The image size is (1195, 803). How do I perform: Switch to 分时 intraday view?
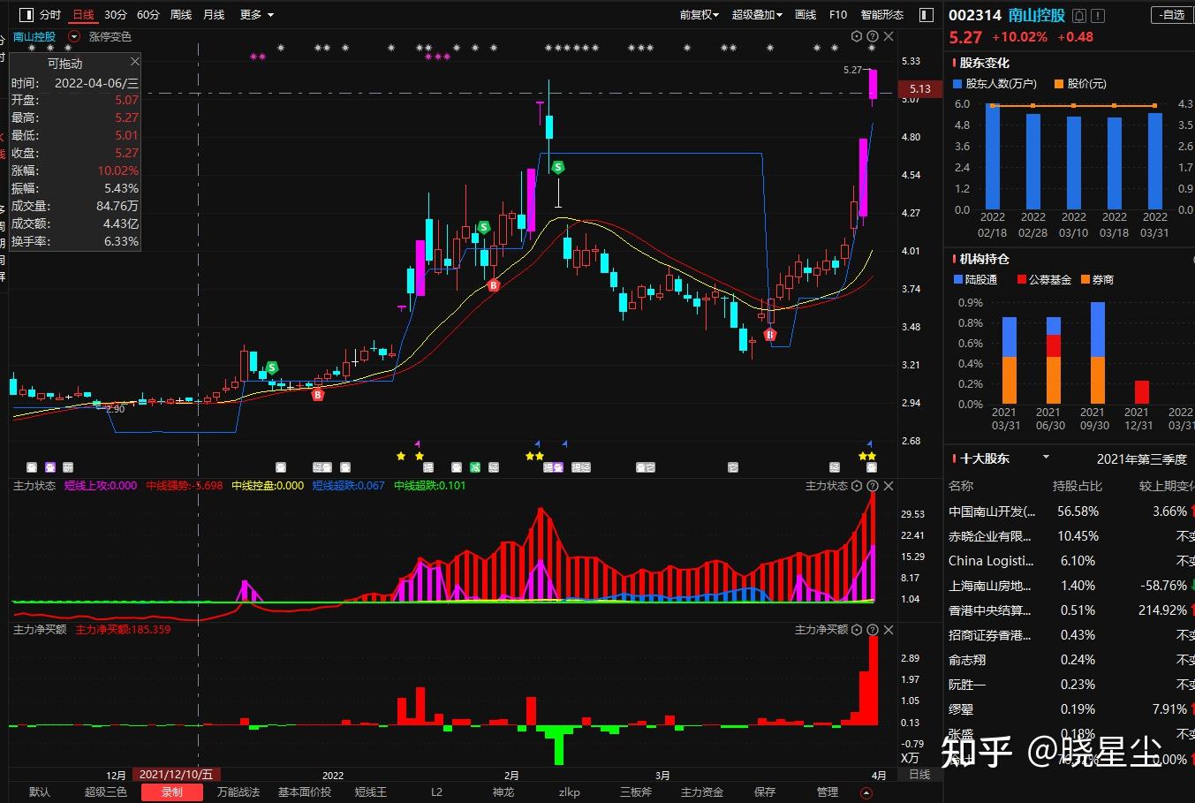(x=50, y=15)
